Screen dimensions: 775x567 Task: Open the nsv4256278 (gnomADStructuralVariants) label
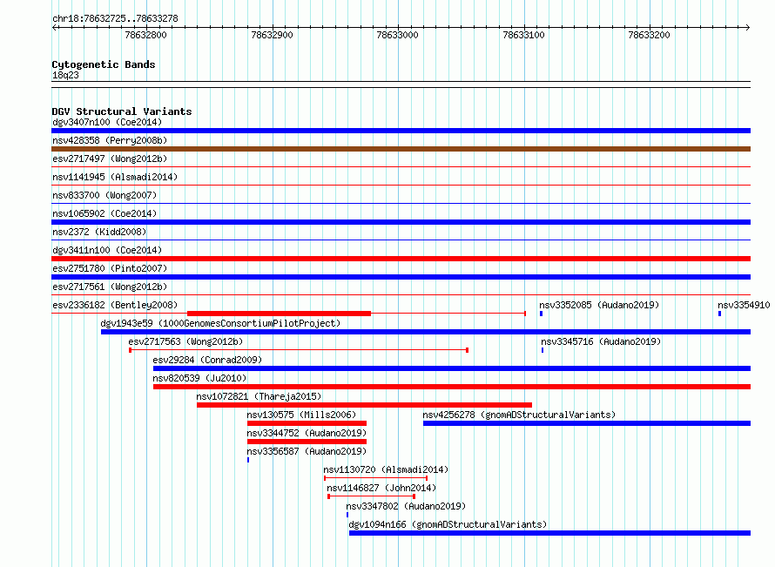pos(519,415)
